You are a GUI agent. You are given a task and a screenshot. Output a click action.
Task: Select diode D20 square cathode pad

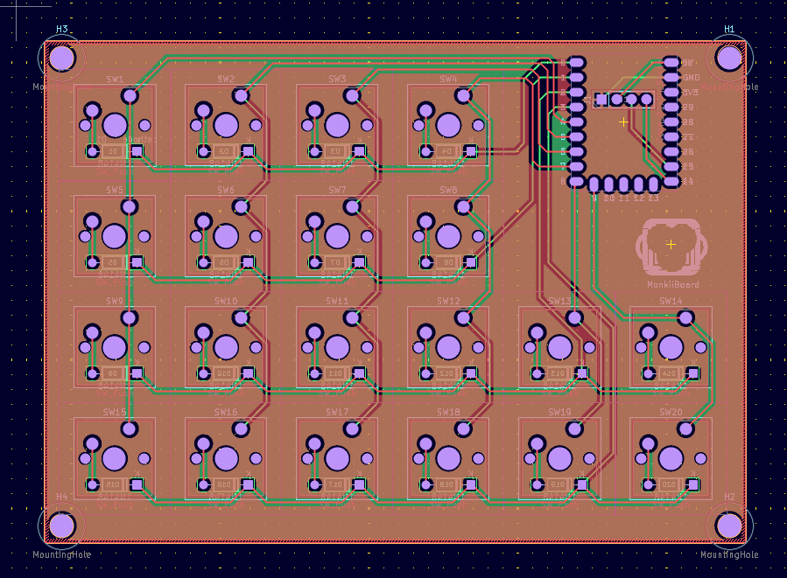(692, 484)
